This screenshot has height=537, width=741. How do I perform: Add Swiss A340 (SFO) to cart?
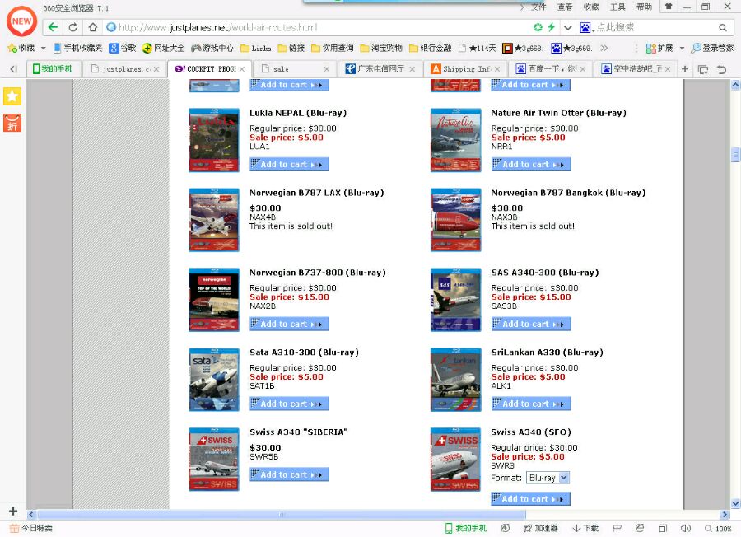531,499
